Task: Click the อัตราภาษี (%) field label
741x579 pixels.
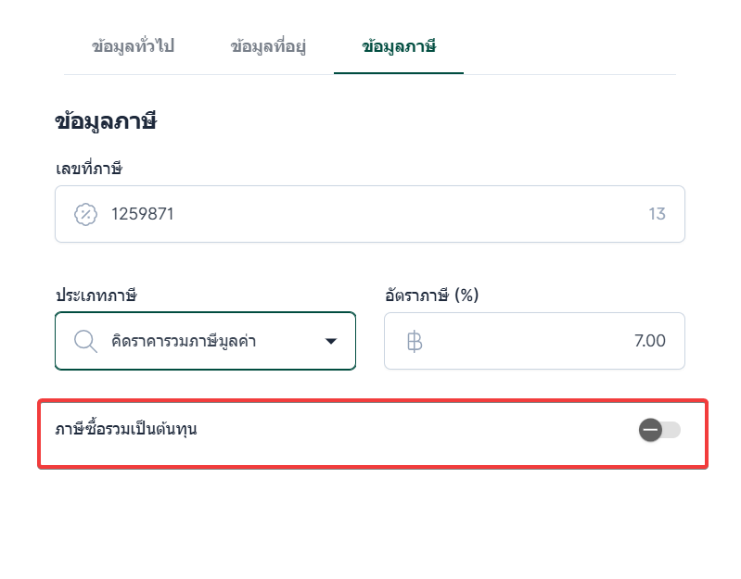Action: pyautogui.click(x=431, y=296)
